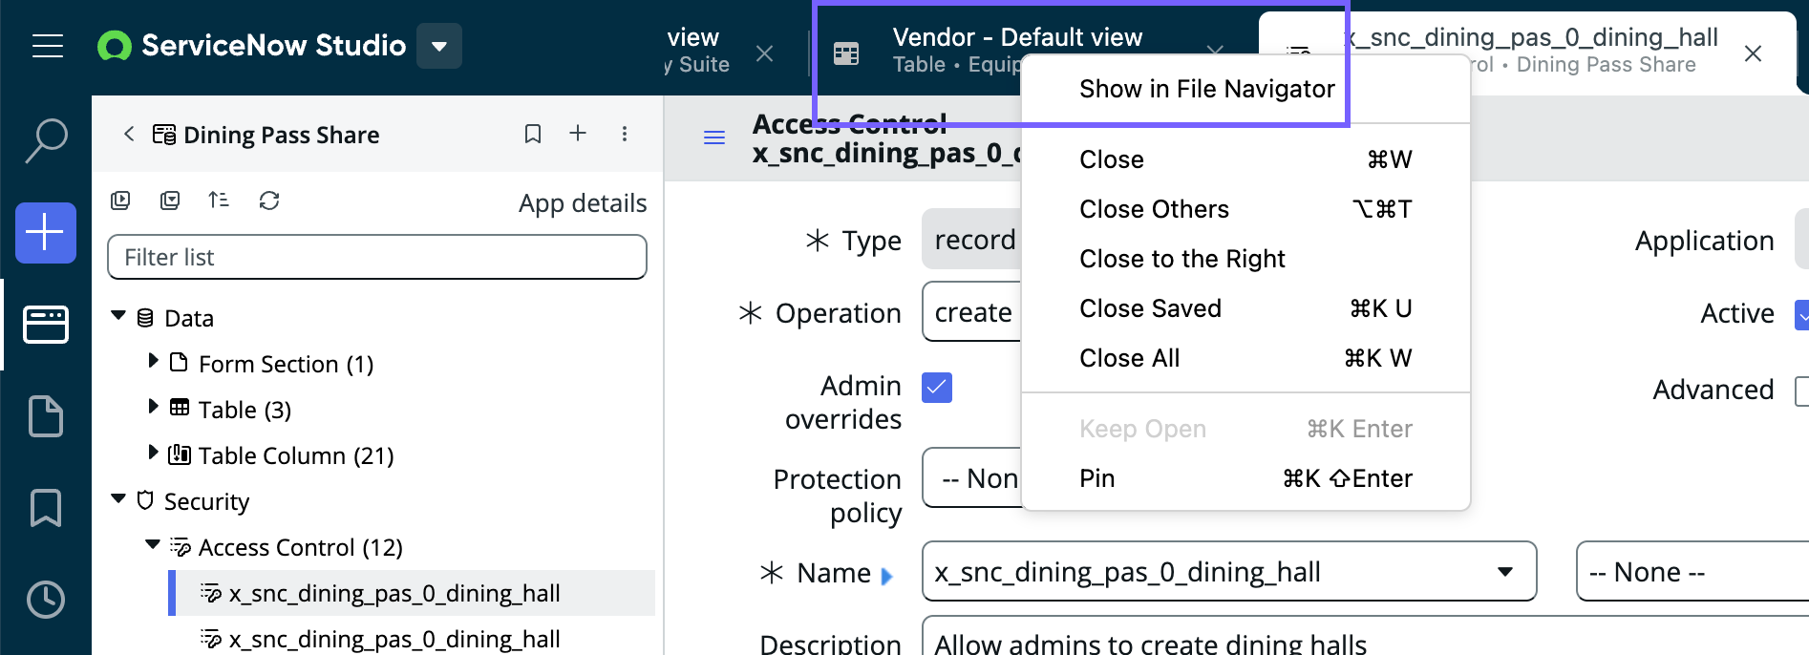Choose Close to the Right
The height and width of the screenshot is (655, 1809).
point(1245,259)
